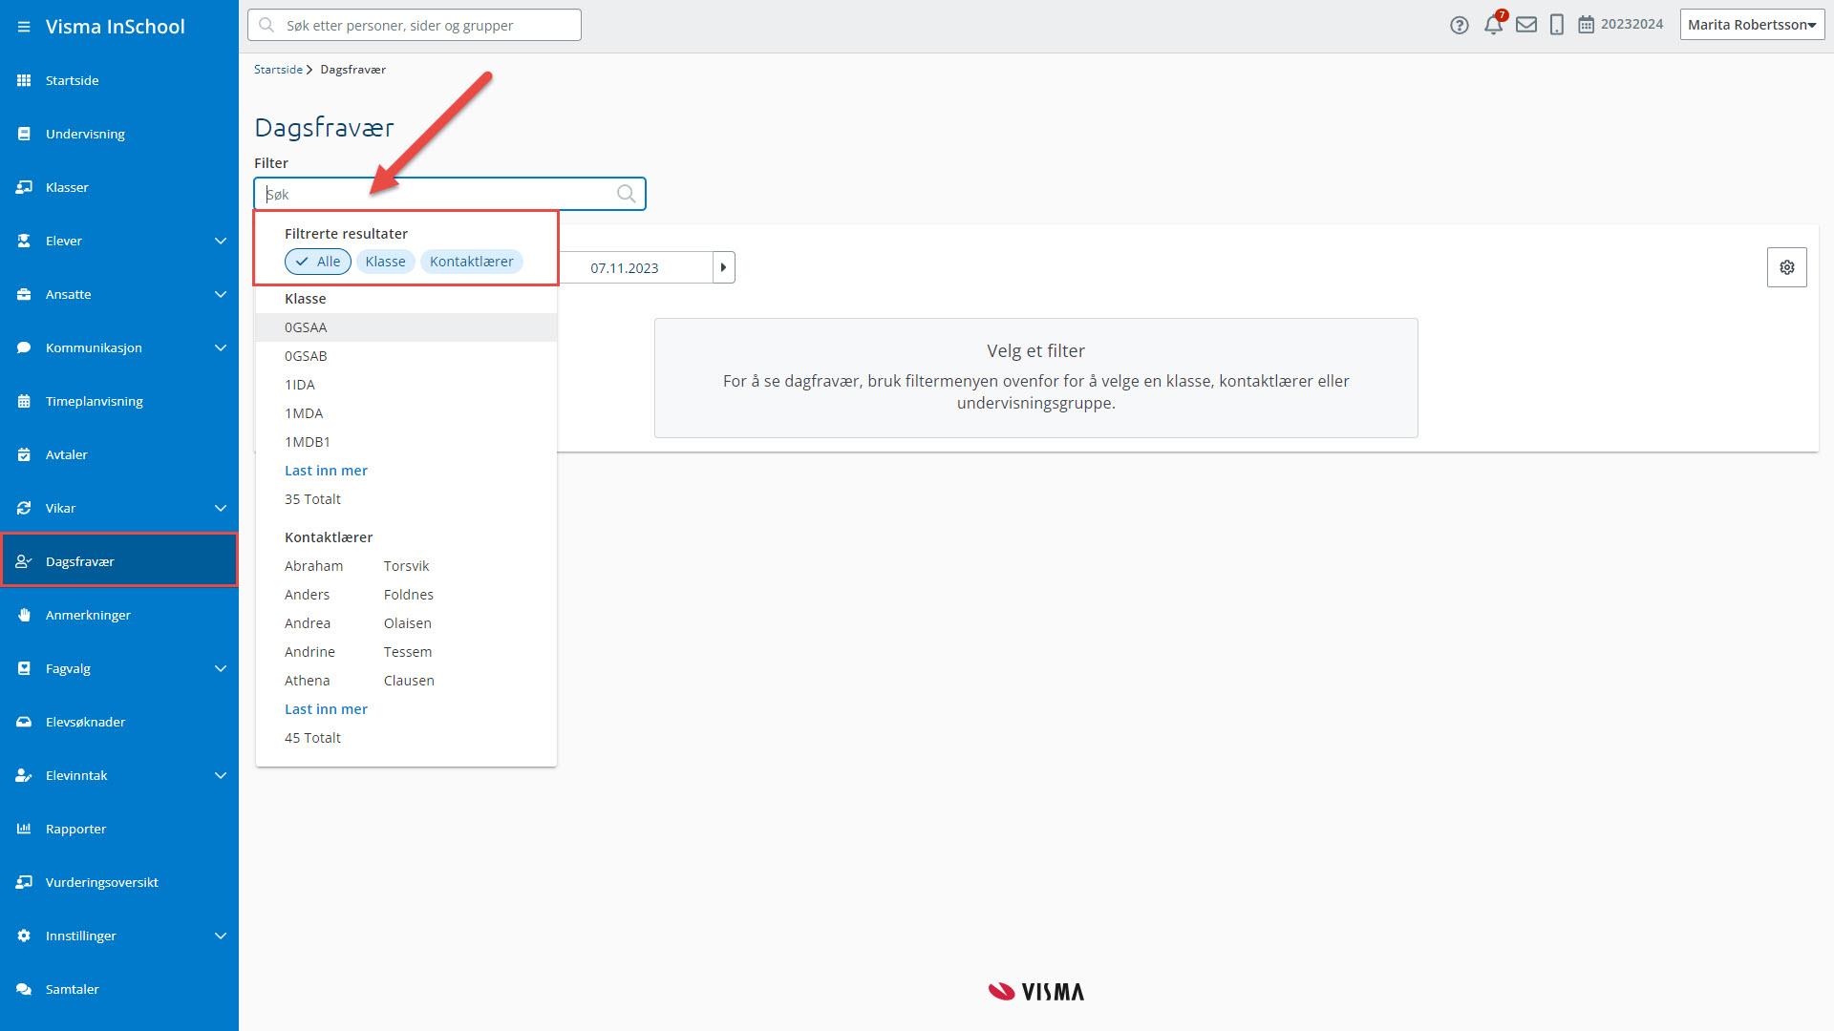Viewport: 1834px width, 1031px height.
Task: Open Samtaler menu item
Action: click(119, 989)
